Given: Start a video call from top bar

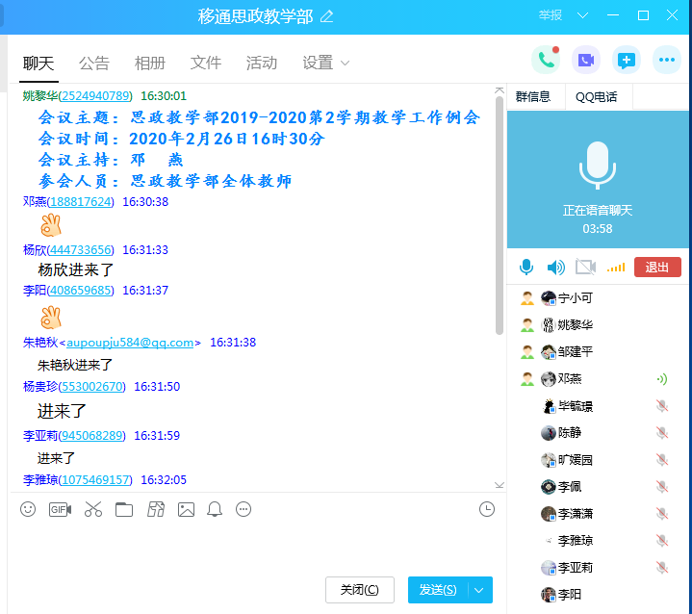Looking at the screenshot, I should point(585,60).
